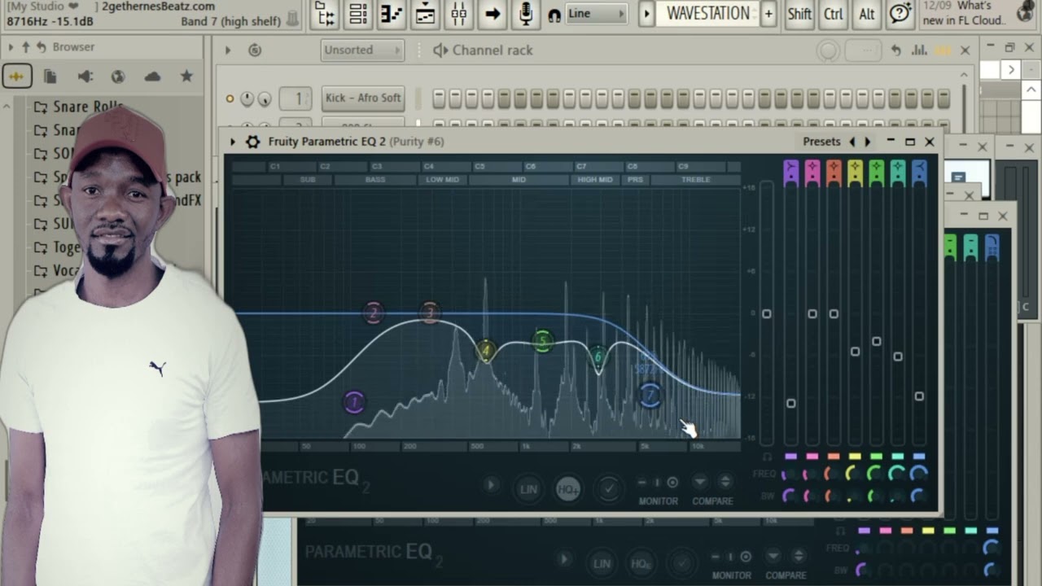Click the arrow left of WAVESTATION

[646, 14]
